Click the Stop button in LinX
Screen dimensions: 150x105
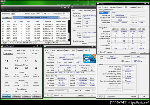click(x=64, y=18)
